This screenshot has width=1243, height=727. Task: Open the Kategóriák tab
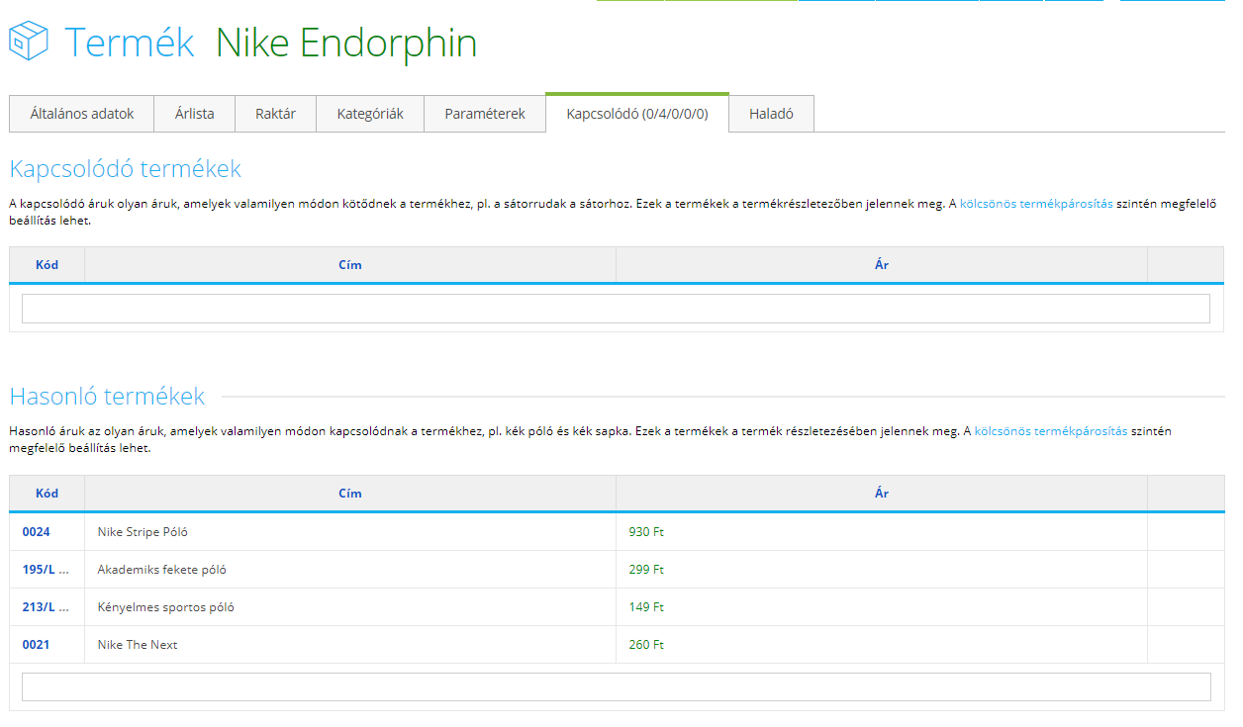370,114
